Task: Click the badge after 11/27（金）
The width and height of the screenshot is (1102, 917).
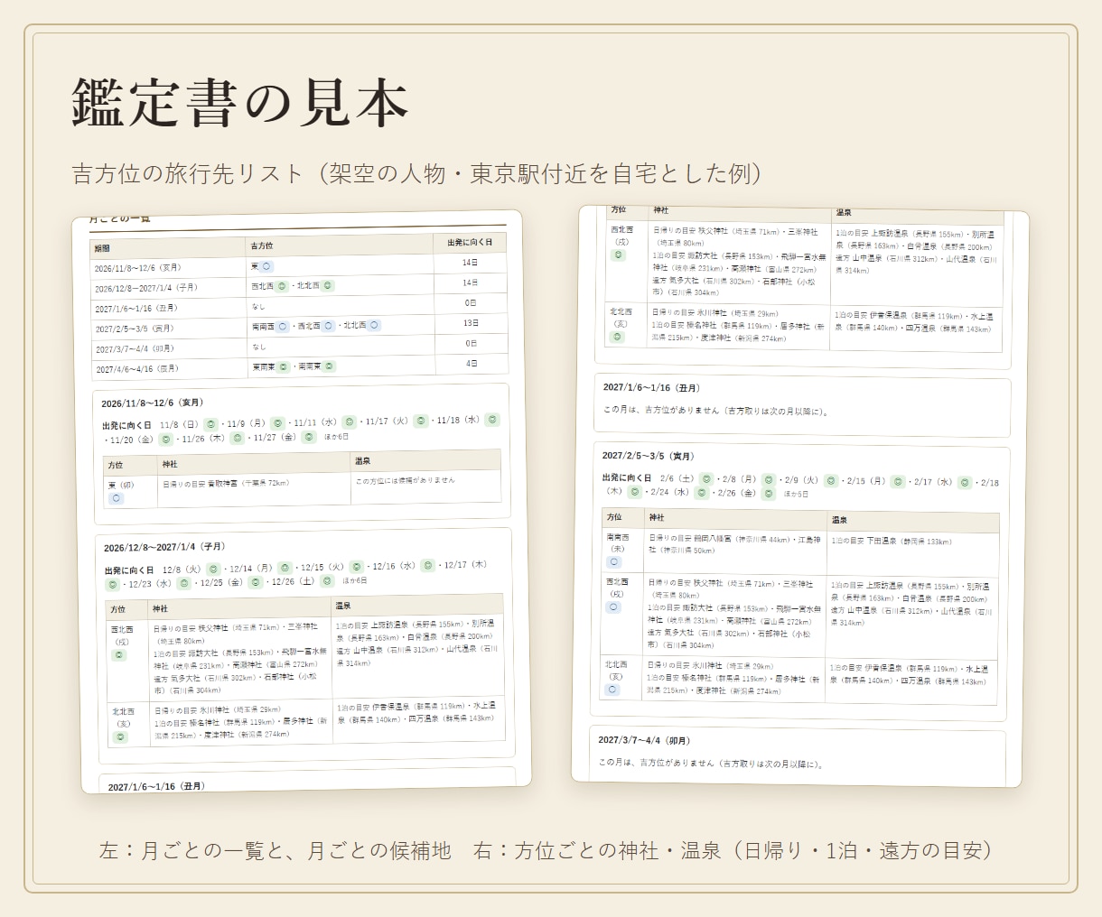Action: (x=309, y=437)
